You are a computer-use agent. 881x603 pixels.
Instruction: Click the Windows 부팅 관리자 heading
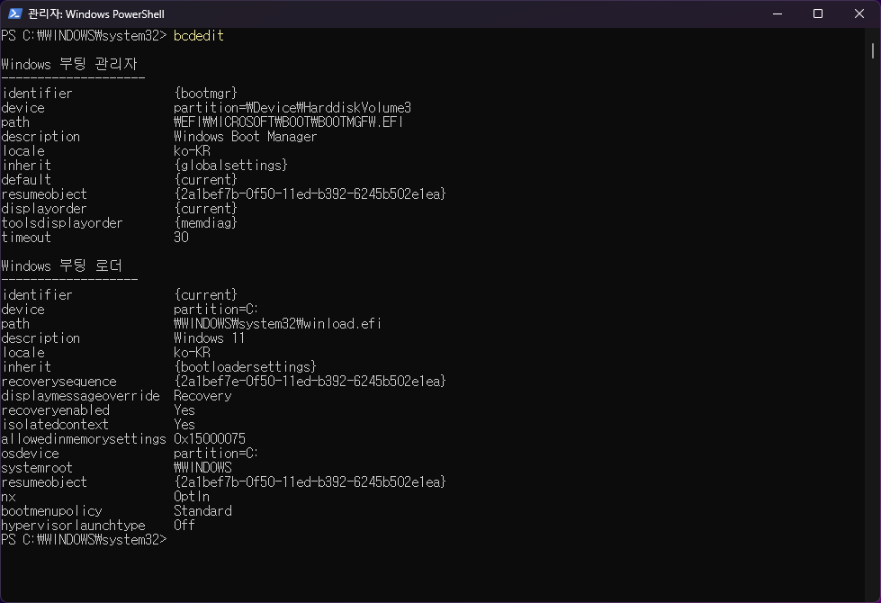click(69, 64)
